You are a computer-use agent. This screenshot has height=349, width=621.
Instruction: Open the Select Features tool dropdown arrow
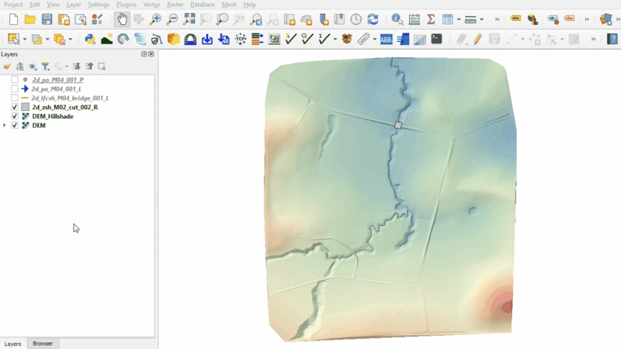click(24, 39)
